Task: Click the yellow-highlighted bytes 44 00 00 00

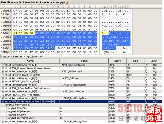Action: click(x=23, y=33)
